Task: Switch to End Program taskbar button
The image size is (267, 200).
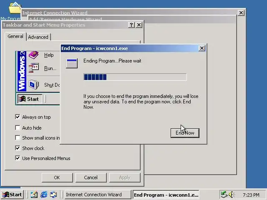Action: [166, 195]
